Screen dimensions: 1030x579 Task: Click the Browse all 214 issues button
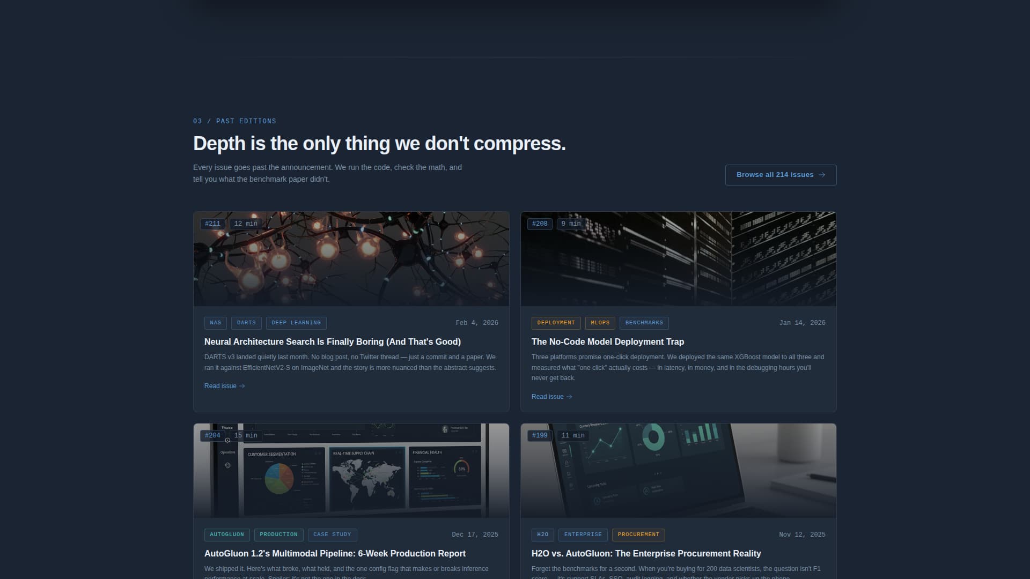point(781,175)
